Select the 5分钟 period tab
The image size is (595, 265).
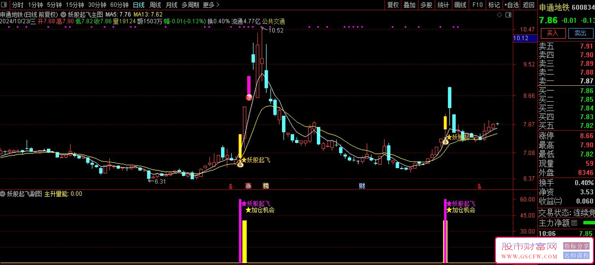(55, 5)
